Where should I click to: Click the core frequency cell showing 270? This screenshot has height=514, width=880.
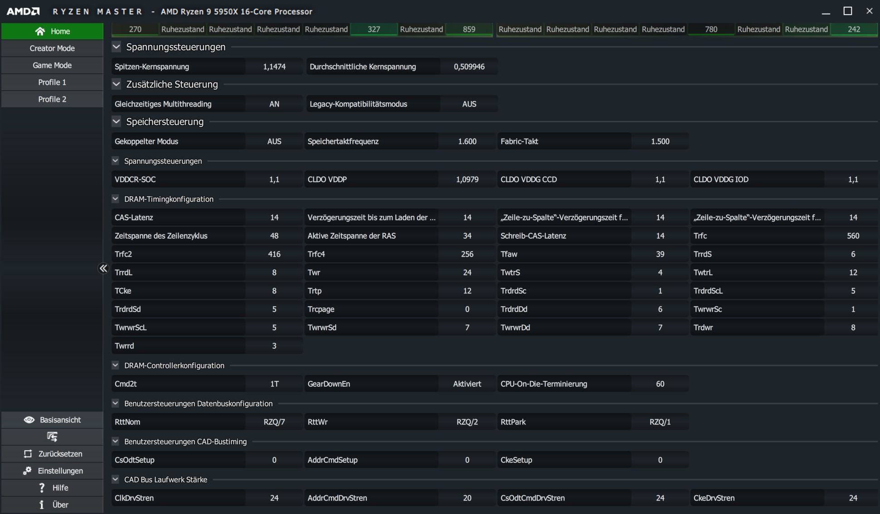[135, 29]
